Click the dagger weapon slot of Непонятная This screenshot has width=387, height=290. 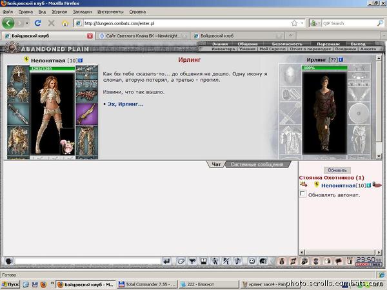(18, 113)
